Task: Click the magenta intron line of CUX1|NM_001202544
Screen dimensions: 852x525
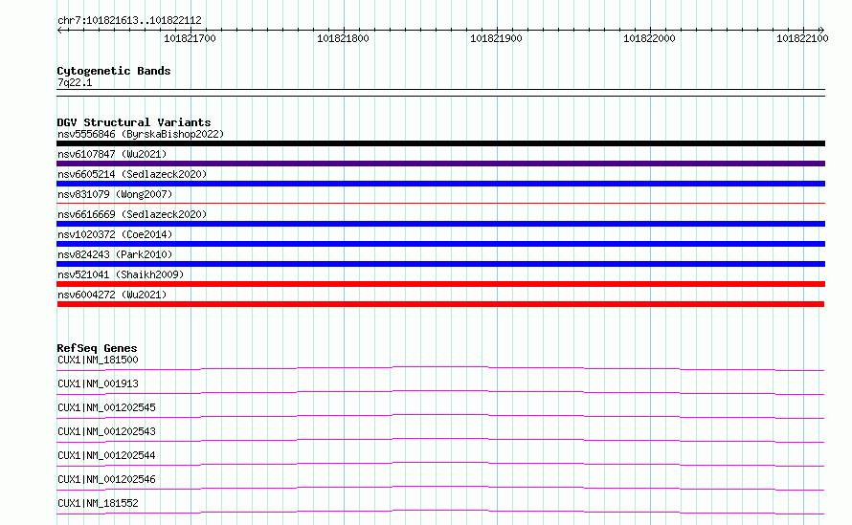Action: (x=440, y=463)
